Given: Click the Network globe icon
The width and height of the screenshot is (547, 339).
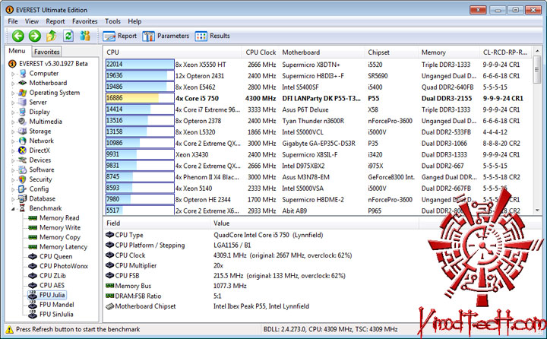Looking at the screenshot, I should (23, 141).
